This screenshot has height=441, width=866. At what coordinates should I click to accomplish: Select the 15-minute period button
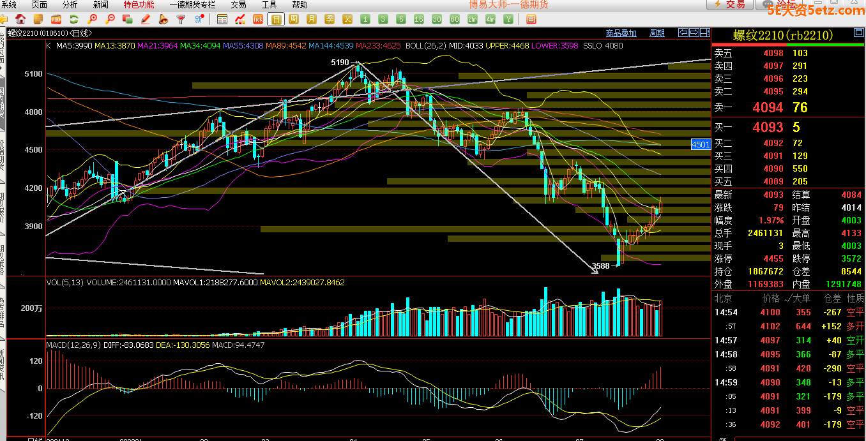click(x=418, y=19)
